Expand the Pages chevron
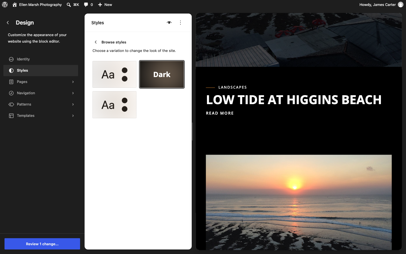 pos(73,82)
